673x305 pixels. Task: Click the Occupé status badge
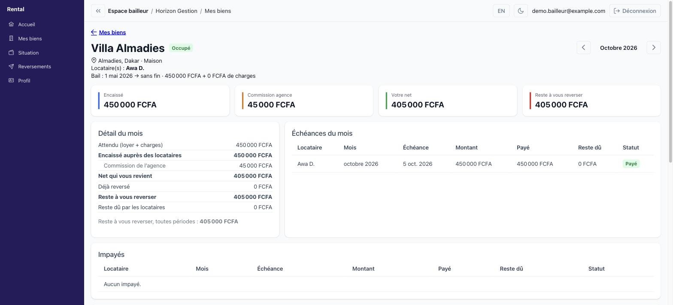pos(181,48)
